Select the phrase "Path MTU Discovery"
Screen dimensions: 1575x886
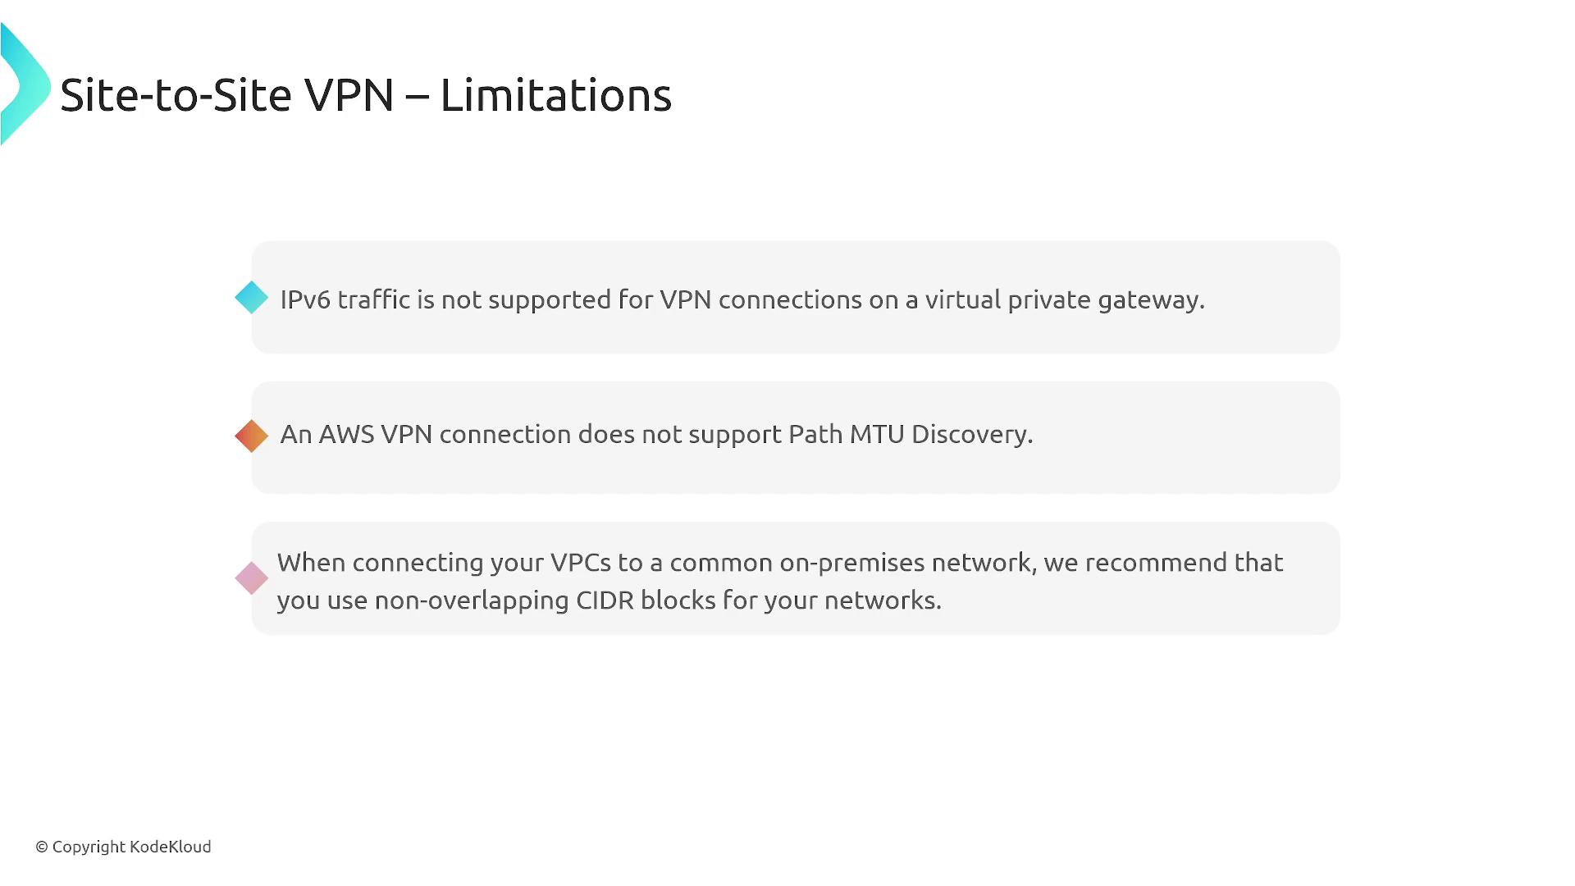pyautogui.click(x=908, y=434)
